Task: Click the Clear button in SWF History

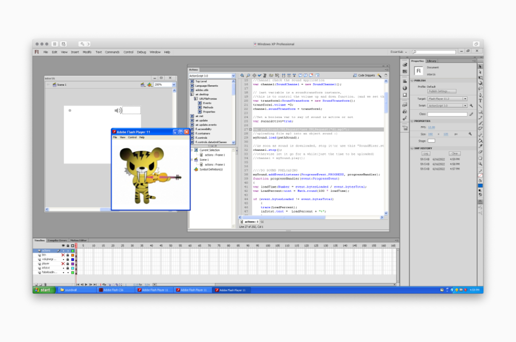Action: click(455, 153)
